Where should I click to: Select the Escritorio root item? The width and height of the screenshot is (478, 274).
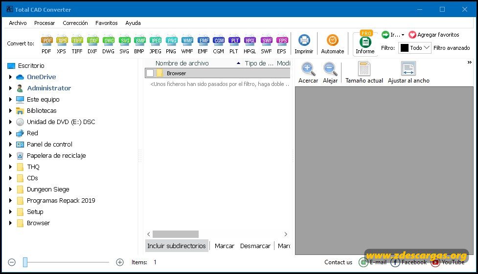click(x=31, y=66)
